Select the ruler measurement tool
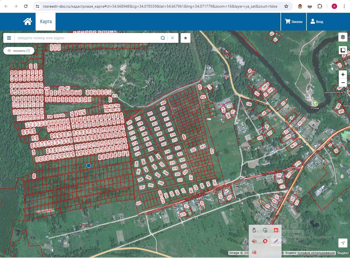The image size is (350, 258). click(x=343, y=50)
